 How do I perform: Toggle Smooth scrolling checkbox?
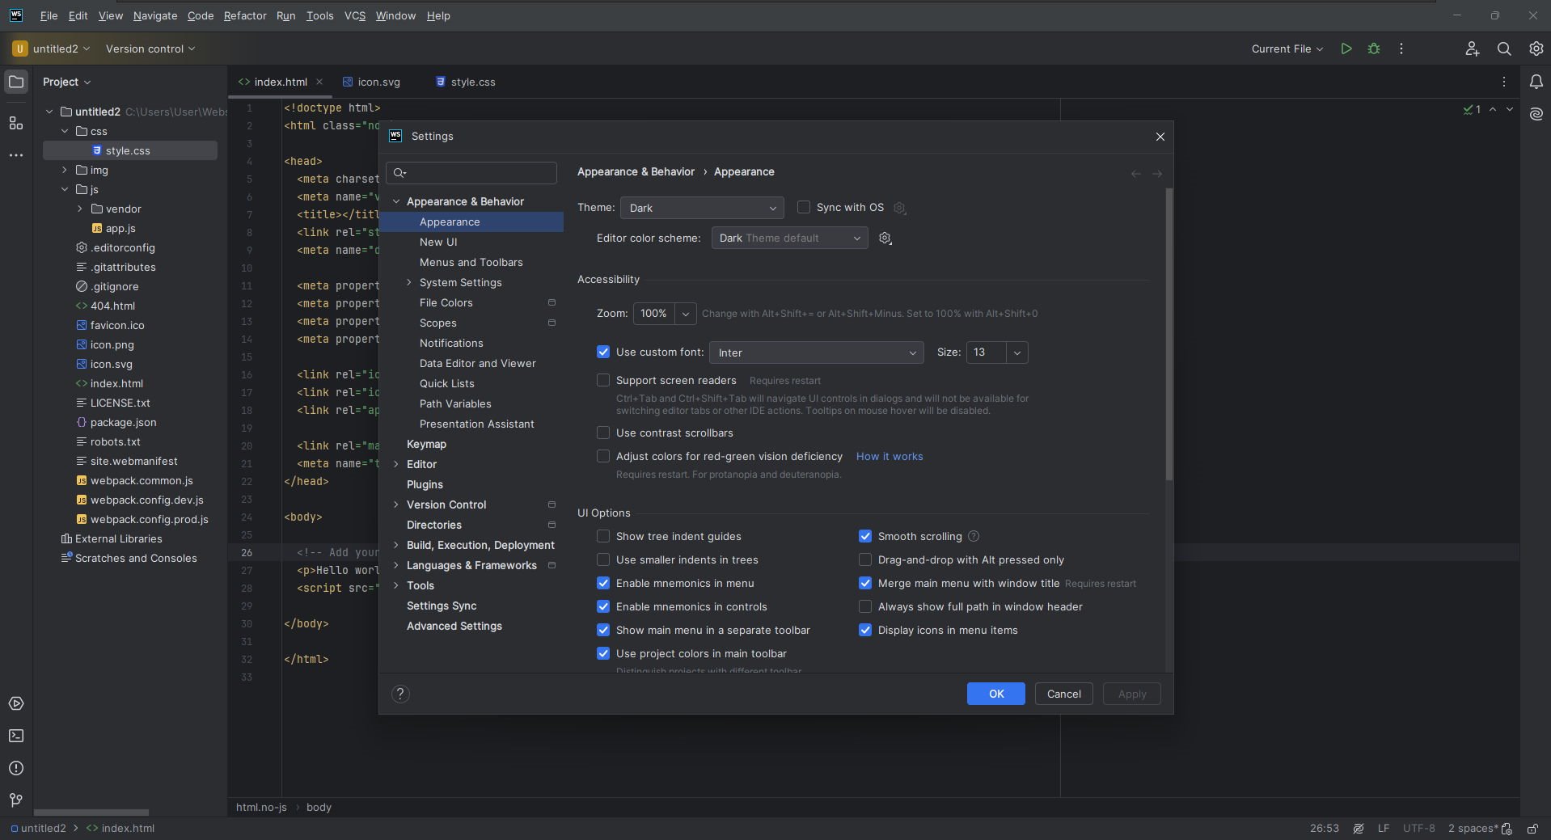tap(865, 536)
